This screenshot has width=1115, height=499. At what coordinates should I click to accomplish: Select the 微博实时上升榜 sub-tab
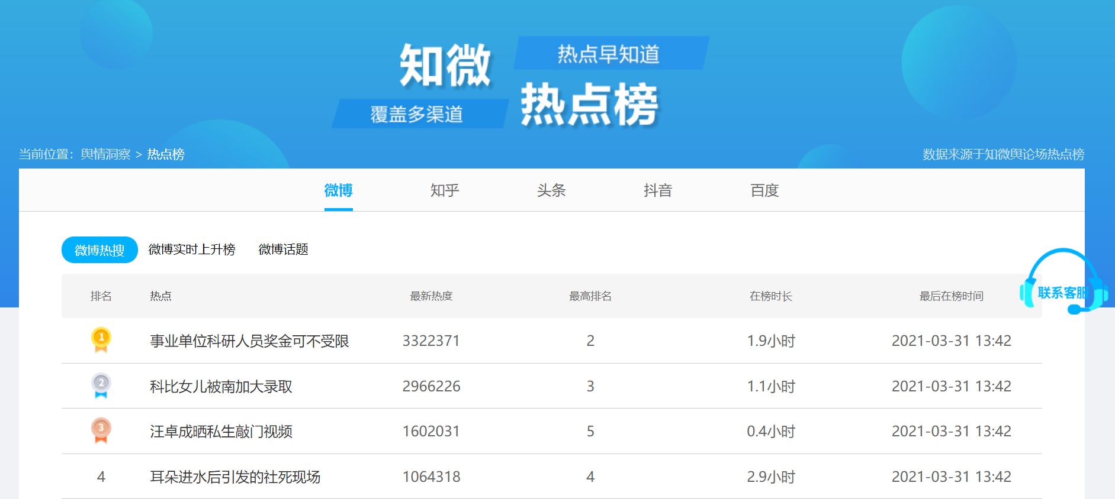[x=192, y=249]
